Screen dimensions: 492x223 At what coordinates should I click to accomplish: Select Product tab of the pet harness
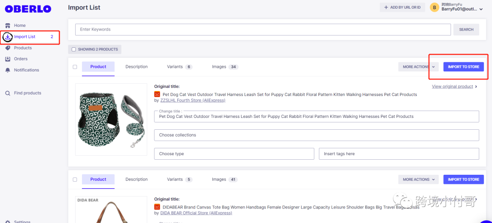click(98, 67)
